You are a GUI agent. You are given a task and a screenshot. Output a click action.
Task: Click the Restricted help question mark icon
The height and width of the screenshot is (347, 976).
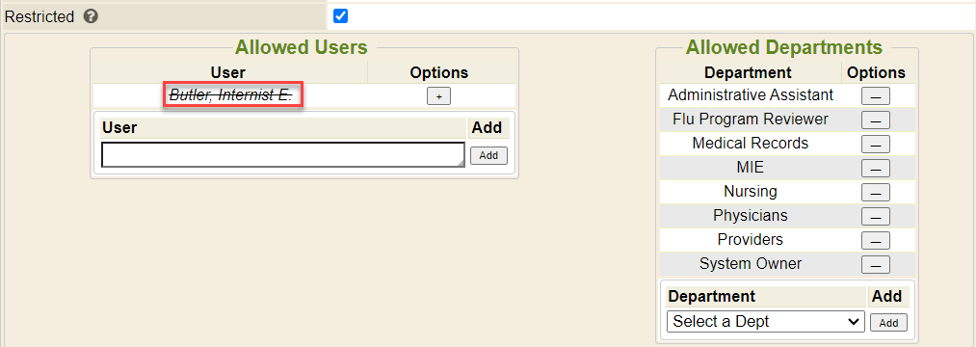click(91, 16)
